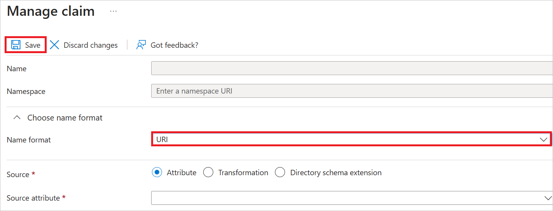
Task: Open the Name format dropdown arrow
Action: (x=544, y=139)
